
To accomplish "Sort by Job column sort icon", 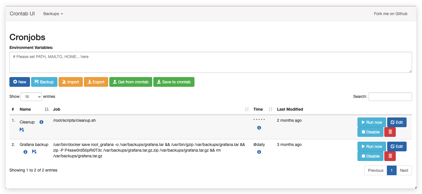I will [247, 109].
